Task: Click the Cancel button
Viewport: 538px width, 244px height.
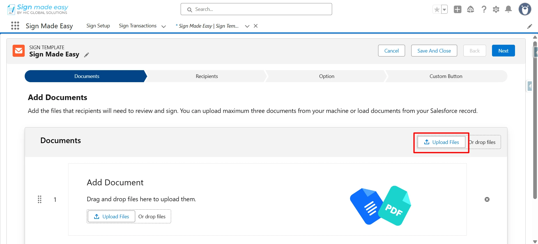Action: click(x=391, y=51)
